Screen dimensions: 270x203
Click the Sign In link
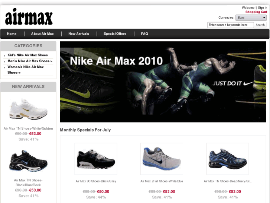point(263,7)
